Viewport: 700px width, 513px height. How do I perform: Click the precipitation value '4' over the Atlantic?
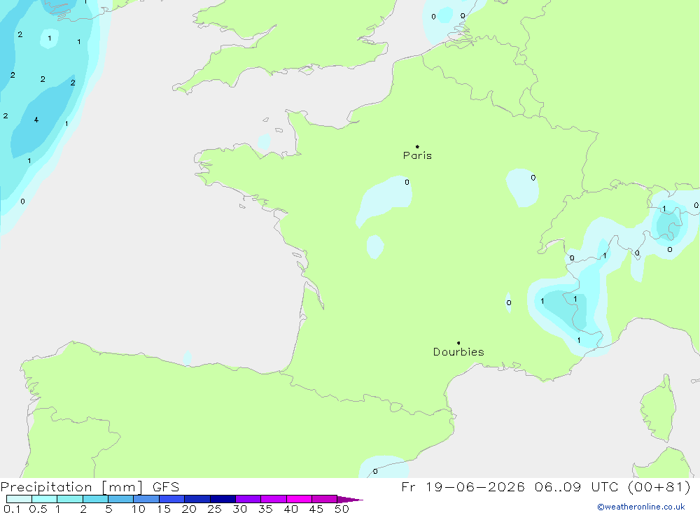[36, 120]
